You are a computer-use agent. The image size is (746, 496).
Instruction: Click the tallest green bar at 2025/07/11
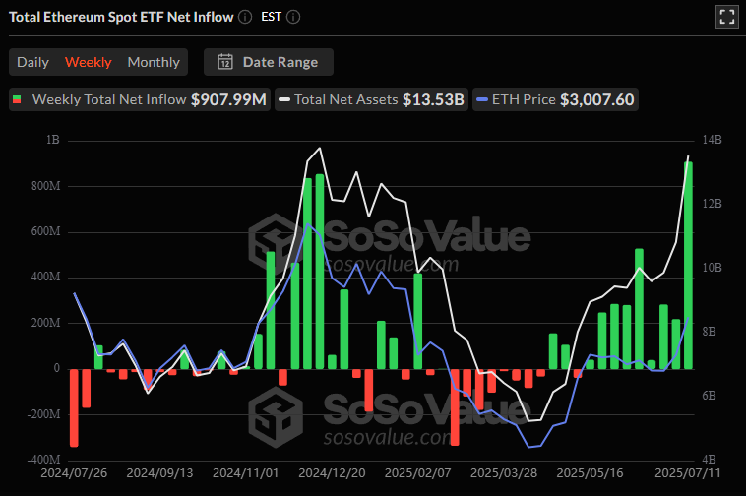pos(688,266)
